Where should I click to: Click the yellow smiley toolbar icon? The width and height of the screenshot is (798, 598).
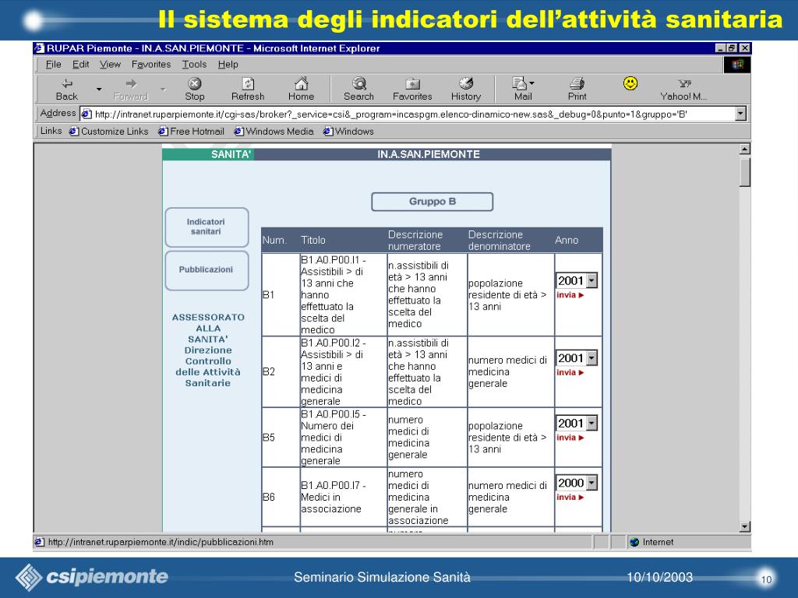click(x=630, y=83)
